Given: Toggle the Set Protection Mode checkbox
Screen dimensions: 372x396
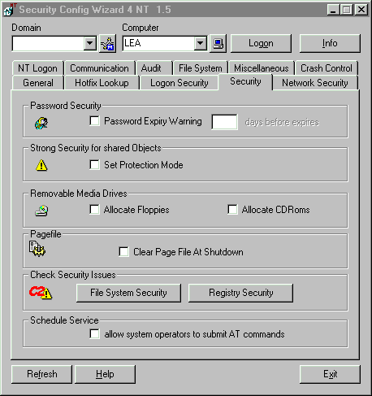Looking at the screenshot, I should [x=94, y=165].
